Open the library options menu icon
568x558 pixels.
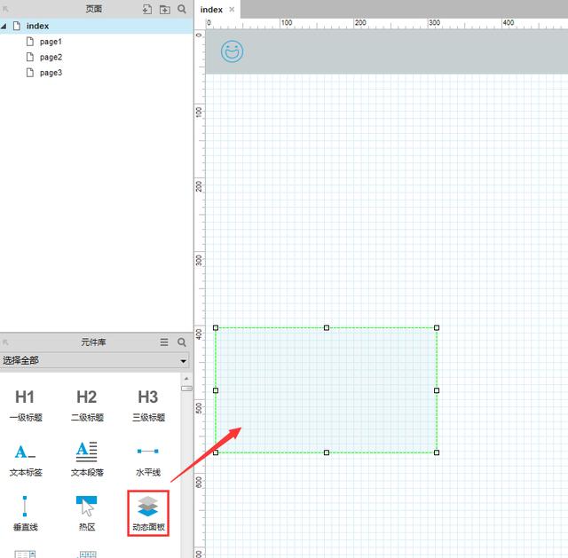[x=164, y=342]
